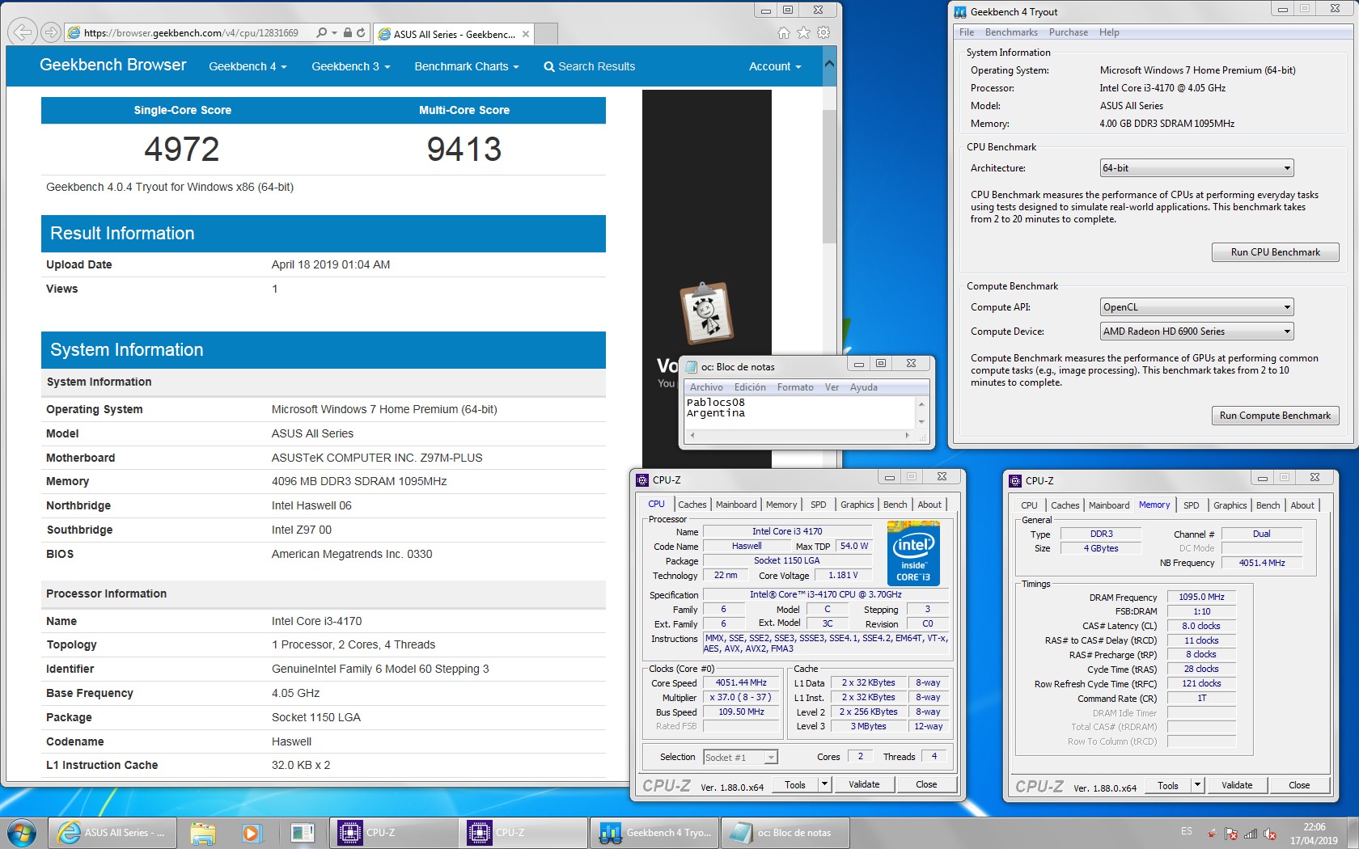
Task: Click the network tray icon
Action: pos(1251,834)
